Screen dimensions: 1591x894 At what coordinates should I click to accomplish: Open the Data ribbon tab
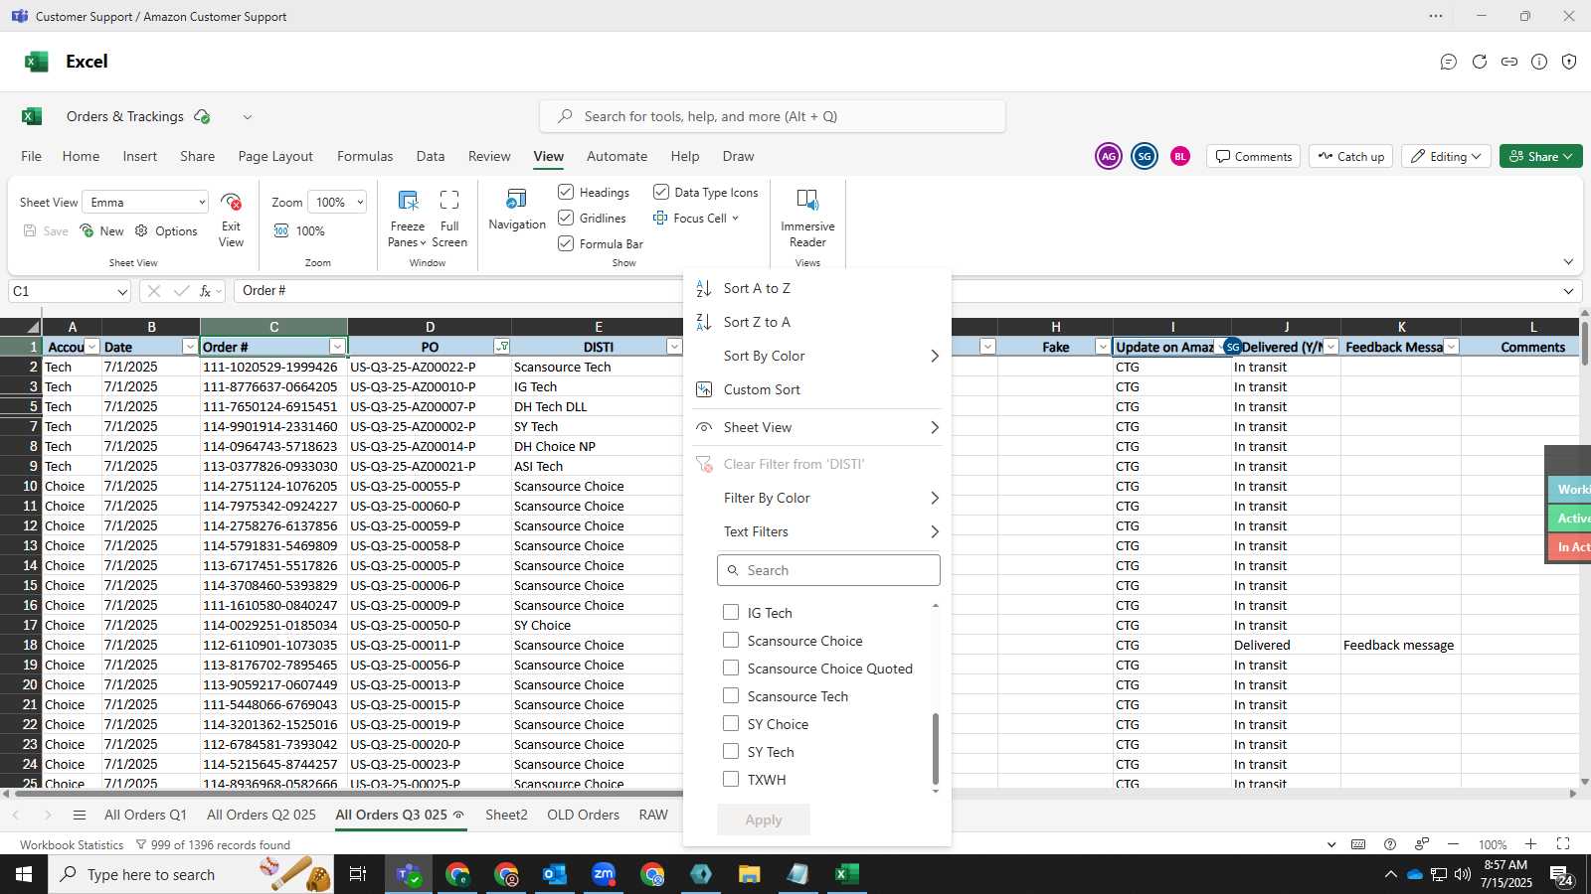[x=431, y=156]
